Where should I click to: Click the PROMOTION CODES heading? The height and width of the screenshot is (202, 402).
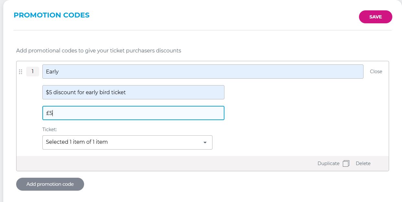click(52, 15)
